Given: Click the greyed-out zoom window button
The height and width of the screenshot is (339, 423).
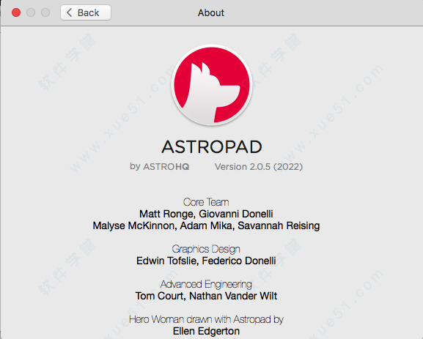Looking at the screenshot, I should point(45,12).
